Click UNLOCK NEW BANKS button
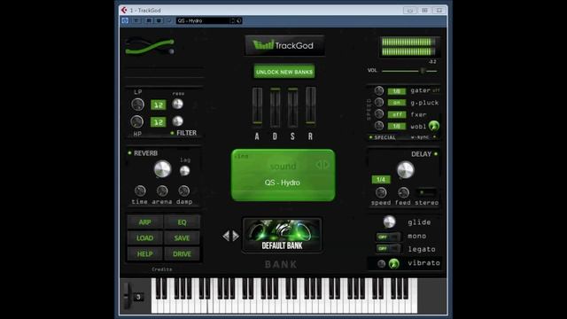 (x=284, y=72)
